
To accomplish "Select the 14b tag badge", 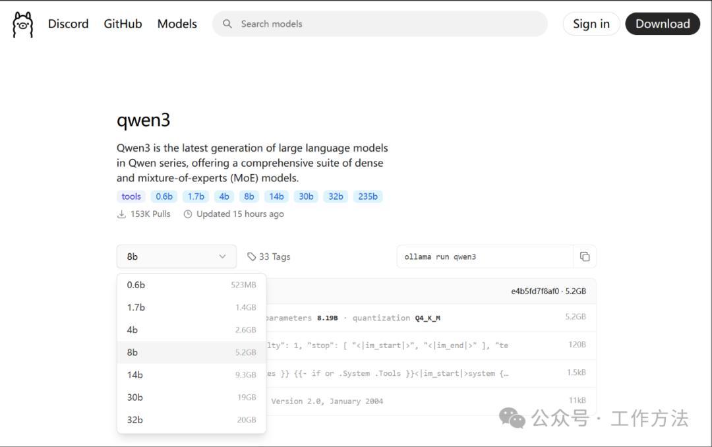I will 276,196.
